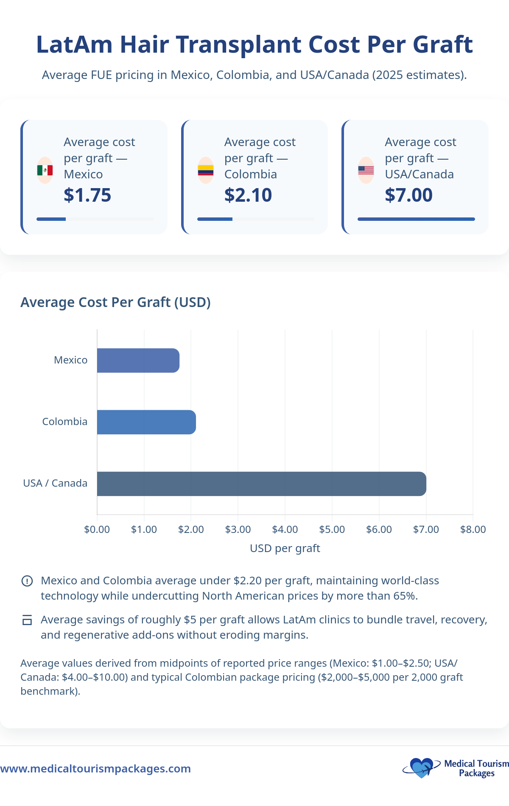
Task: Click the Mexico cost progress bar
Action: [x=95, y=219]
